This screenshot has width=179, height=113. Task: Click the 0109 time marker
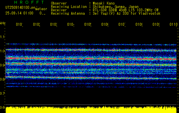coord(156,24)
